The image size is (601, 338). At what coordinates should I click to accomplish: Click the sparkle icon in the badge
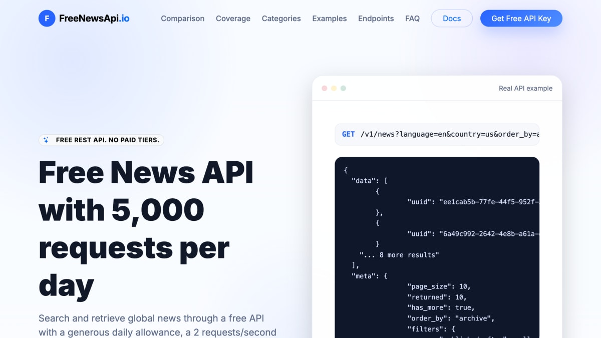tap(46, 140)
